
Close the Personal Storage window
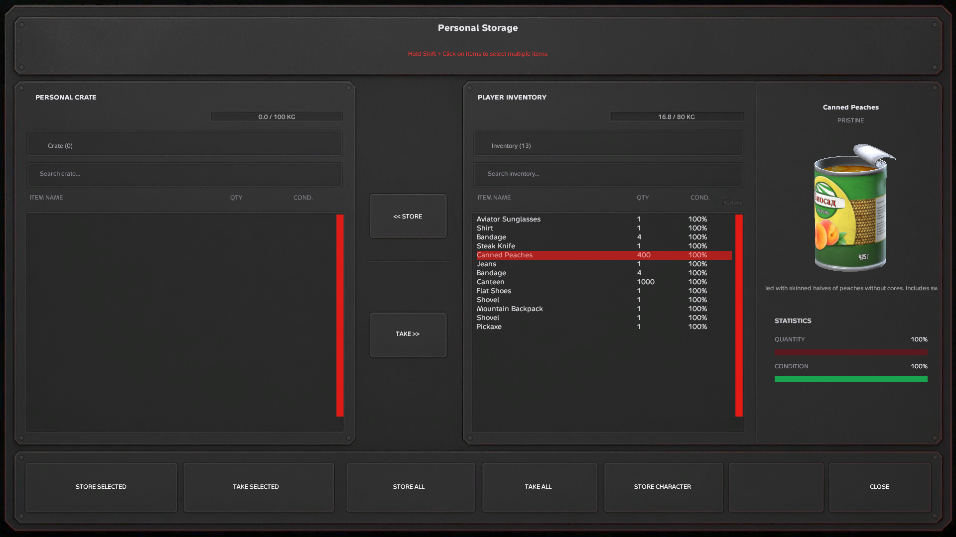880,487
